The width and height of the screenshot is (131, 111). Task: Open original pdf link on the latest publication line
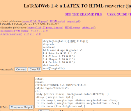[73, 21]
